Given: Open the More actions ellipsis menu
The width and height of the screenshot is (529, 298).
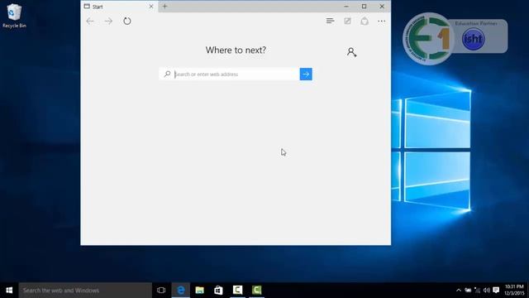Looking at the screenshot, I should pyautogui.click(x=382, y=21).
